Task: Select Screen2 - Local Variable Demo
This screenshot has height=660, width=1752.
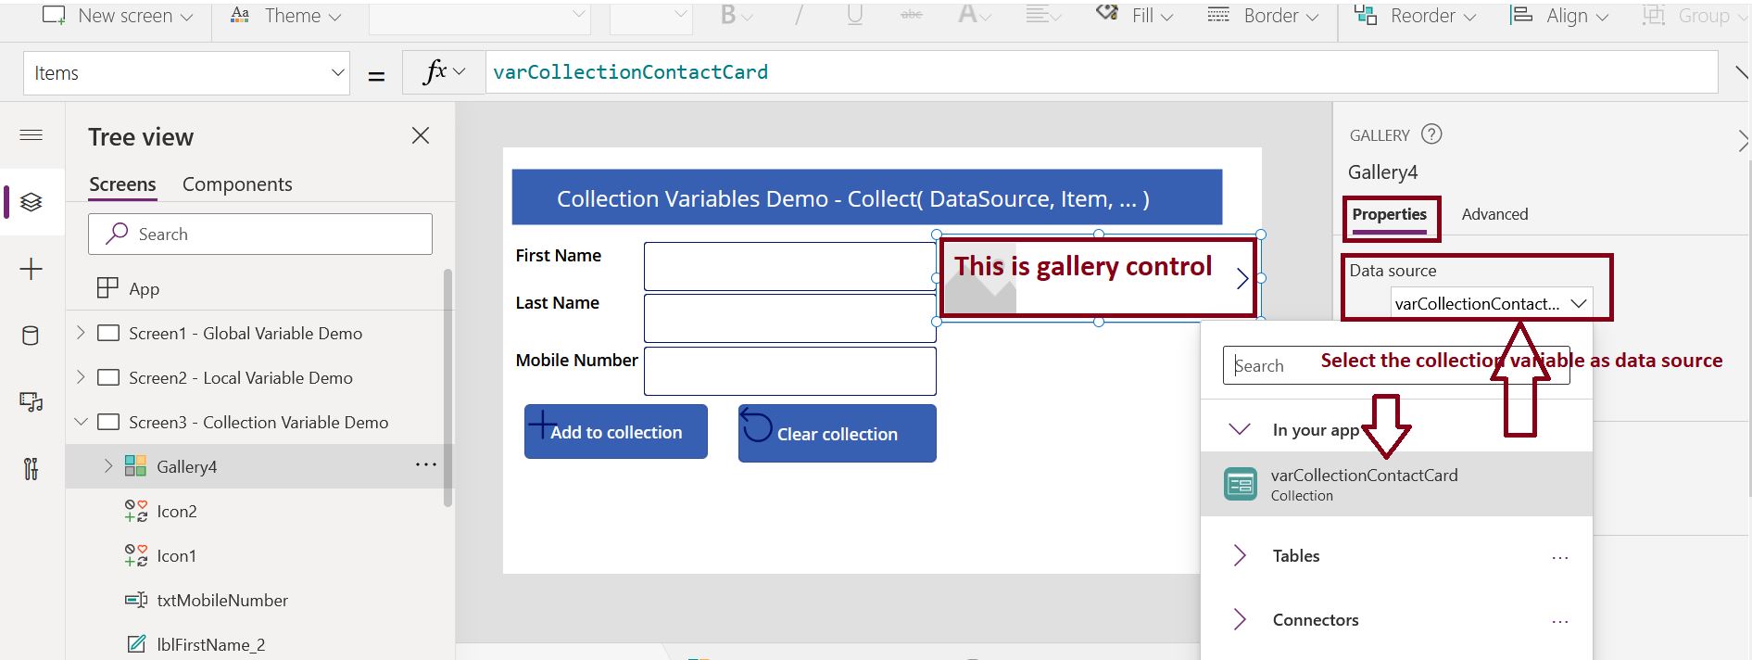Action: pos(241,377)
